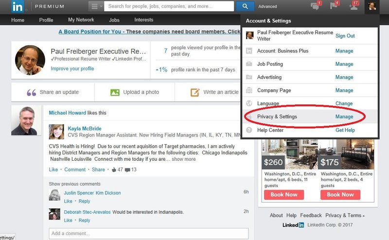The height and width of the screenshot is (240, 389).
Task: Click Get Help link
Action: tap(345, 130)
